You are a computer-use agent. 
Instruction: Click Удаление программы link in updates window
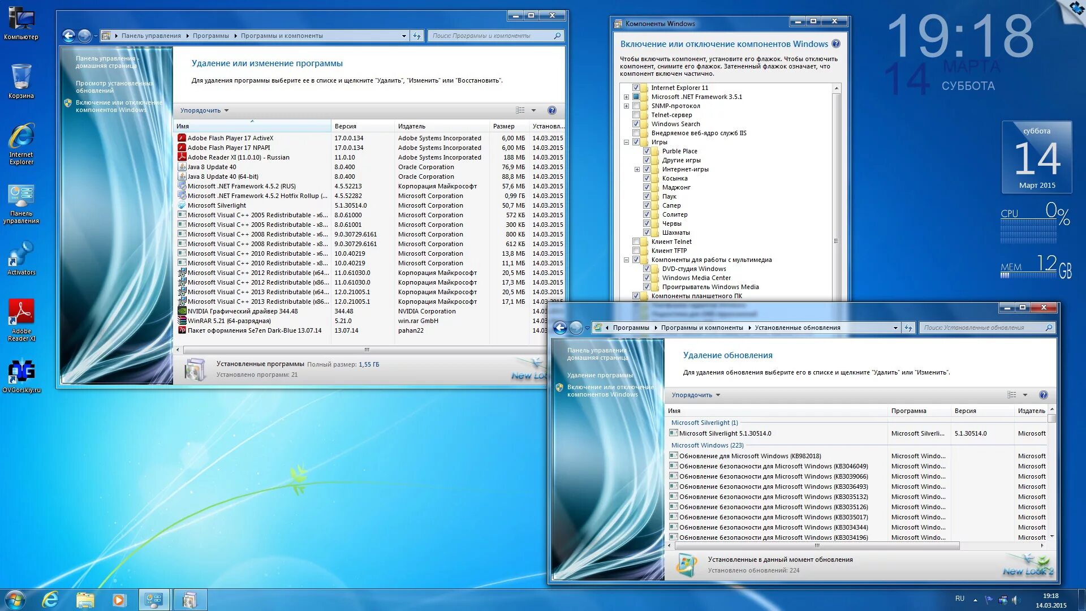point(600,375)
